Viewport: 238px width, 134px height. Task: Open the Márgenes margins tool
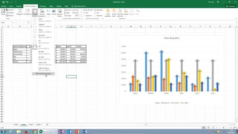point(20,13)
